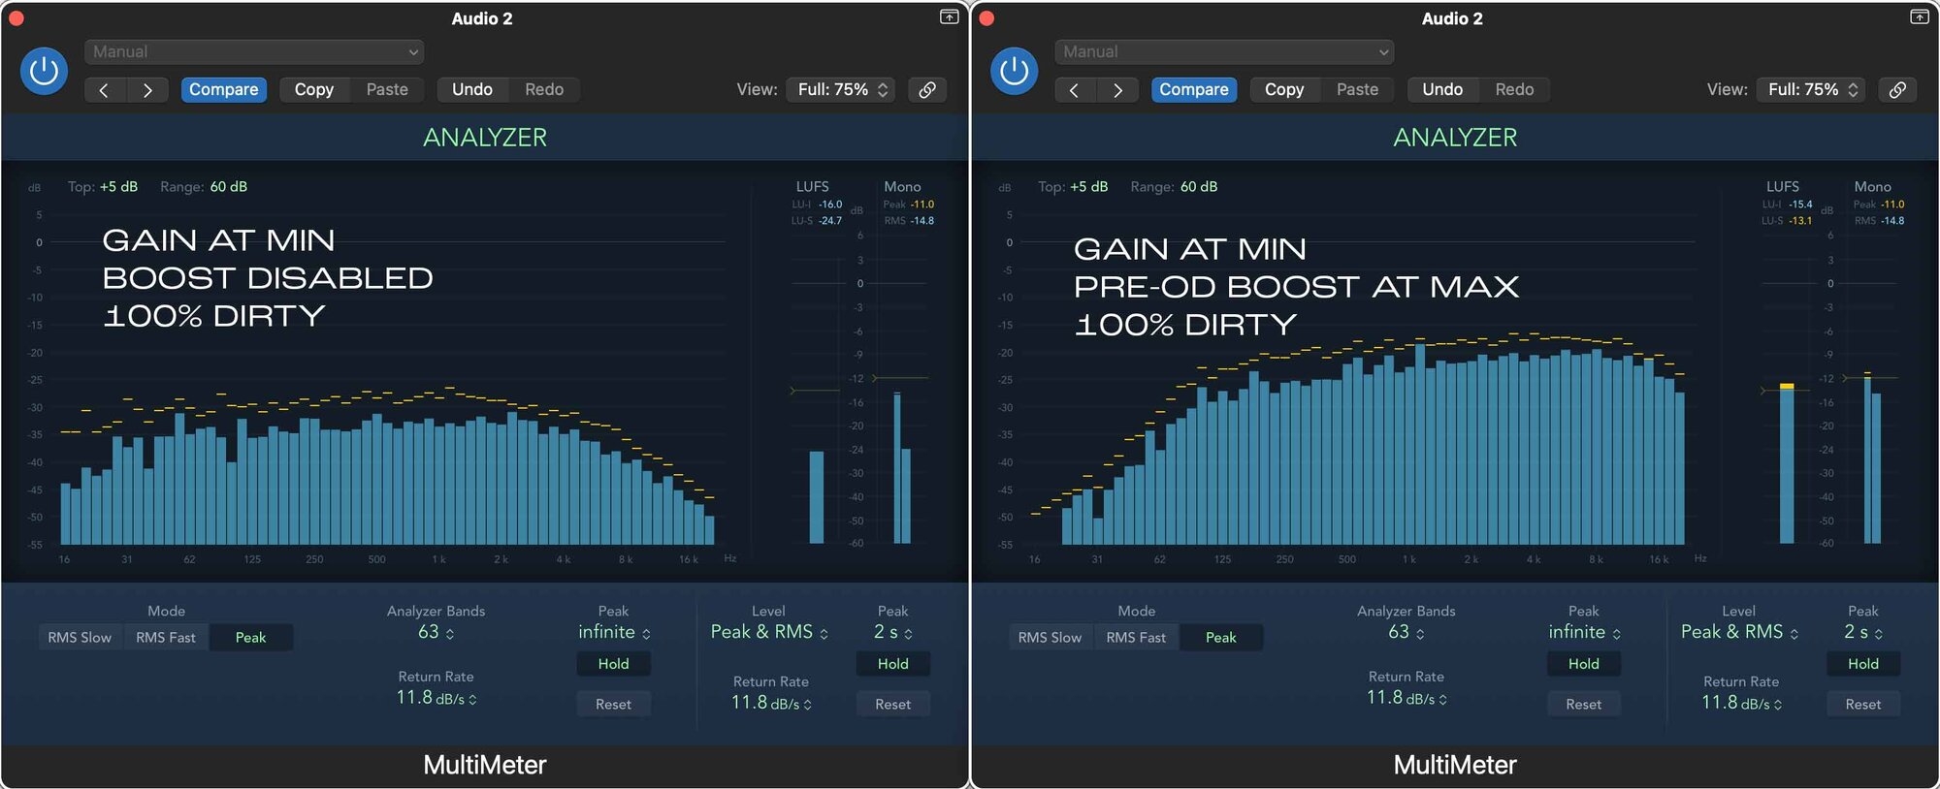Image resolution: width=1940 pixels, height=789 pixels.
Task: Click Paste in the left window
Action: 387,89
